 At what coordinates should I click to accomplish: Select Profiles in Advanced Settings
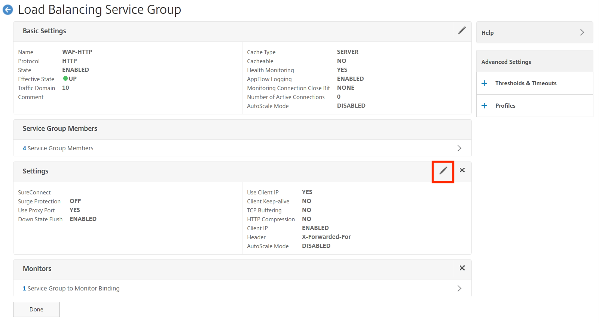pyautogui.click(x=505, y=106)
